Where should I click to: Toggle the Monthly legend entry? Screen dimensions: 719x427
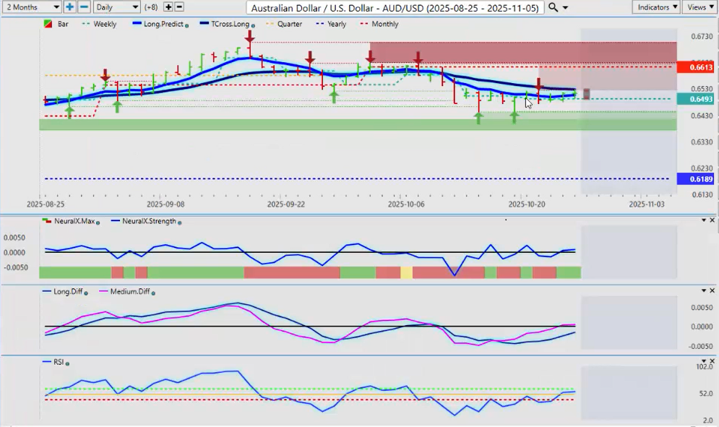[380, 24]
